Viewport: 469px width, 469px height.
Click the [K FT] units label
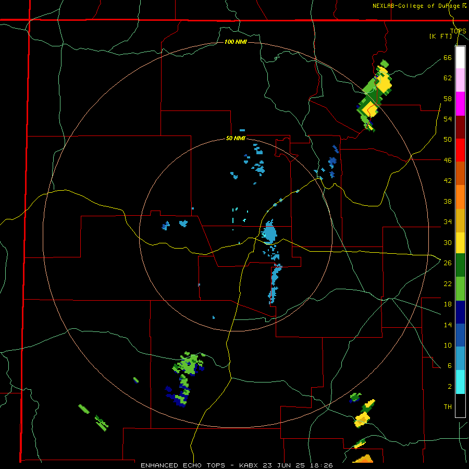[440, 36]
